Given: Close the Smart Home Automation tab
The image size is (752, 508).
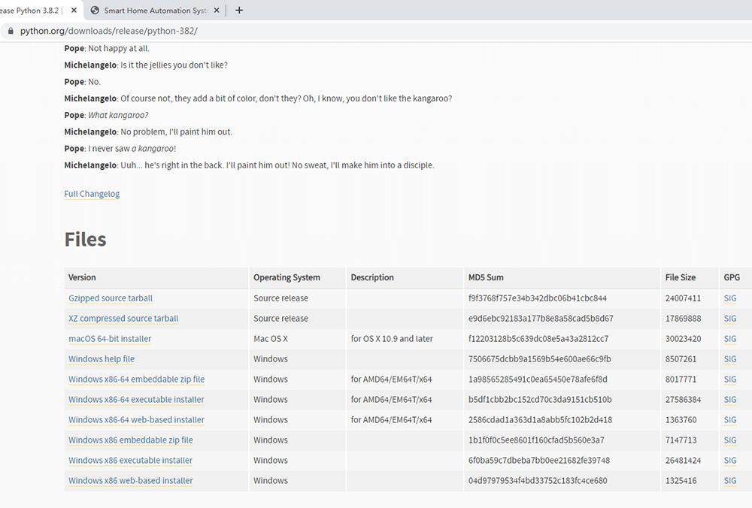Looking at the screenshot, I should pos(217,11).
